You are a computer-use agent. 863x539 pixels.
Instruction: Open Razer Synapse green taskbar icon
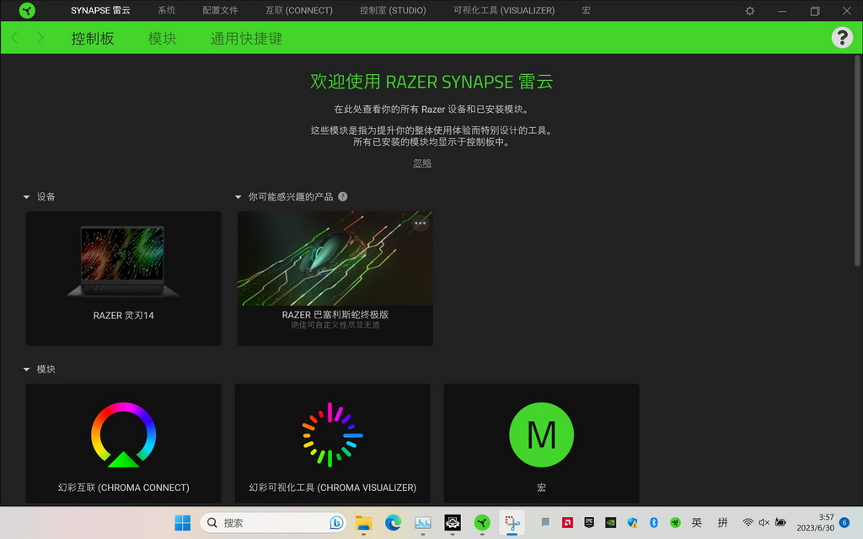pos(482,522)
